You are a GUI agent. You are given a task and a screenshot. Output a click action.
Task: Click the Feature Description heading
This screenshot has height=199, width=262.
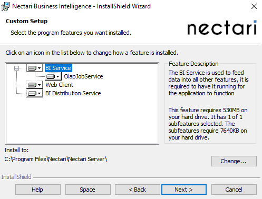pos(193,64)
